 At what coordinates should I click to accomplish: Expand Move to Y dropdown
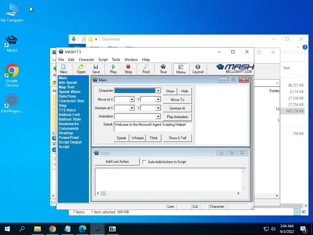(x=158, y=99)
